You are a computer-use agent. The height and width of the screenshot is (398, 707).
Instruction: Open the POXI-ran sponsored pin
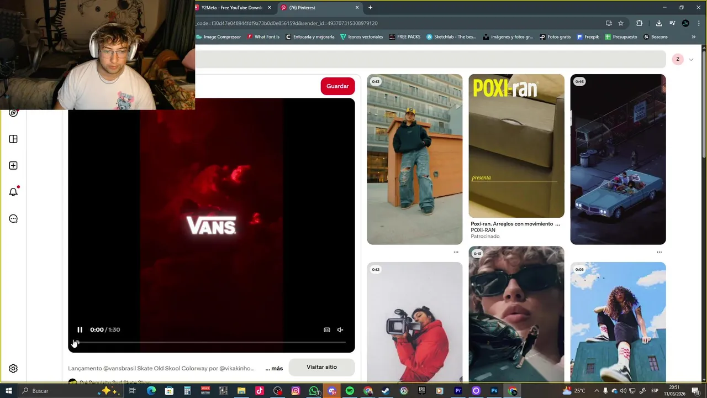pos(516,146)
